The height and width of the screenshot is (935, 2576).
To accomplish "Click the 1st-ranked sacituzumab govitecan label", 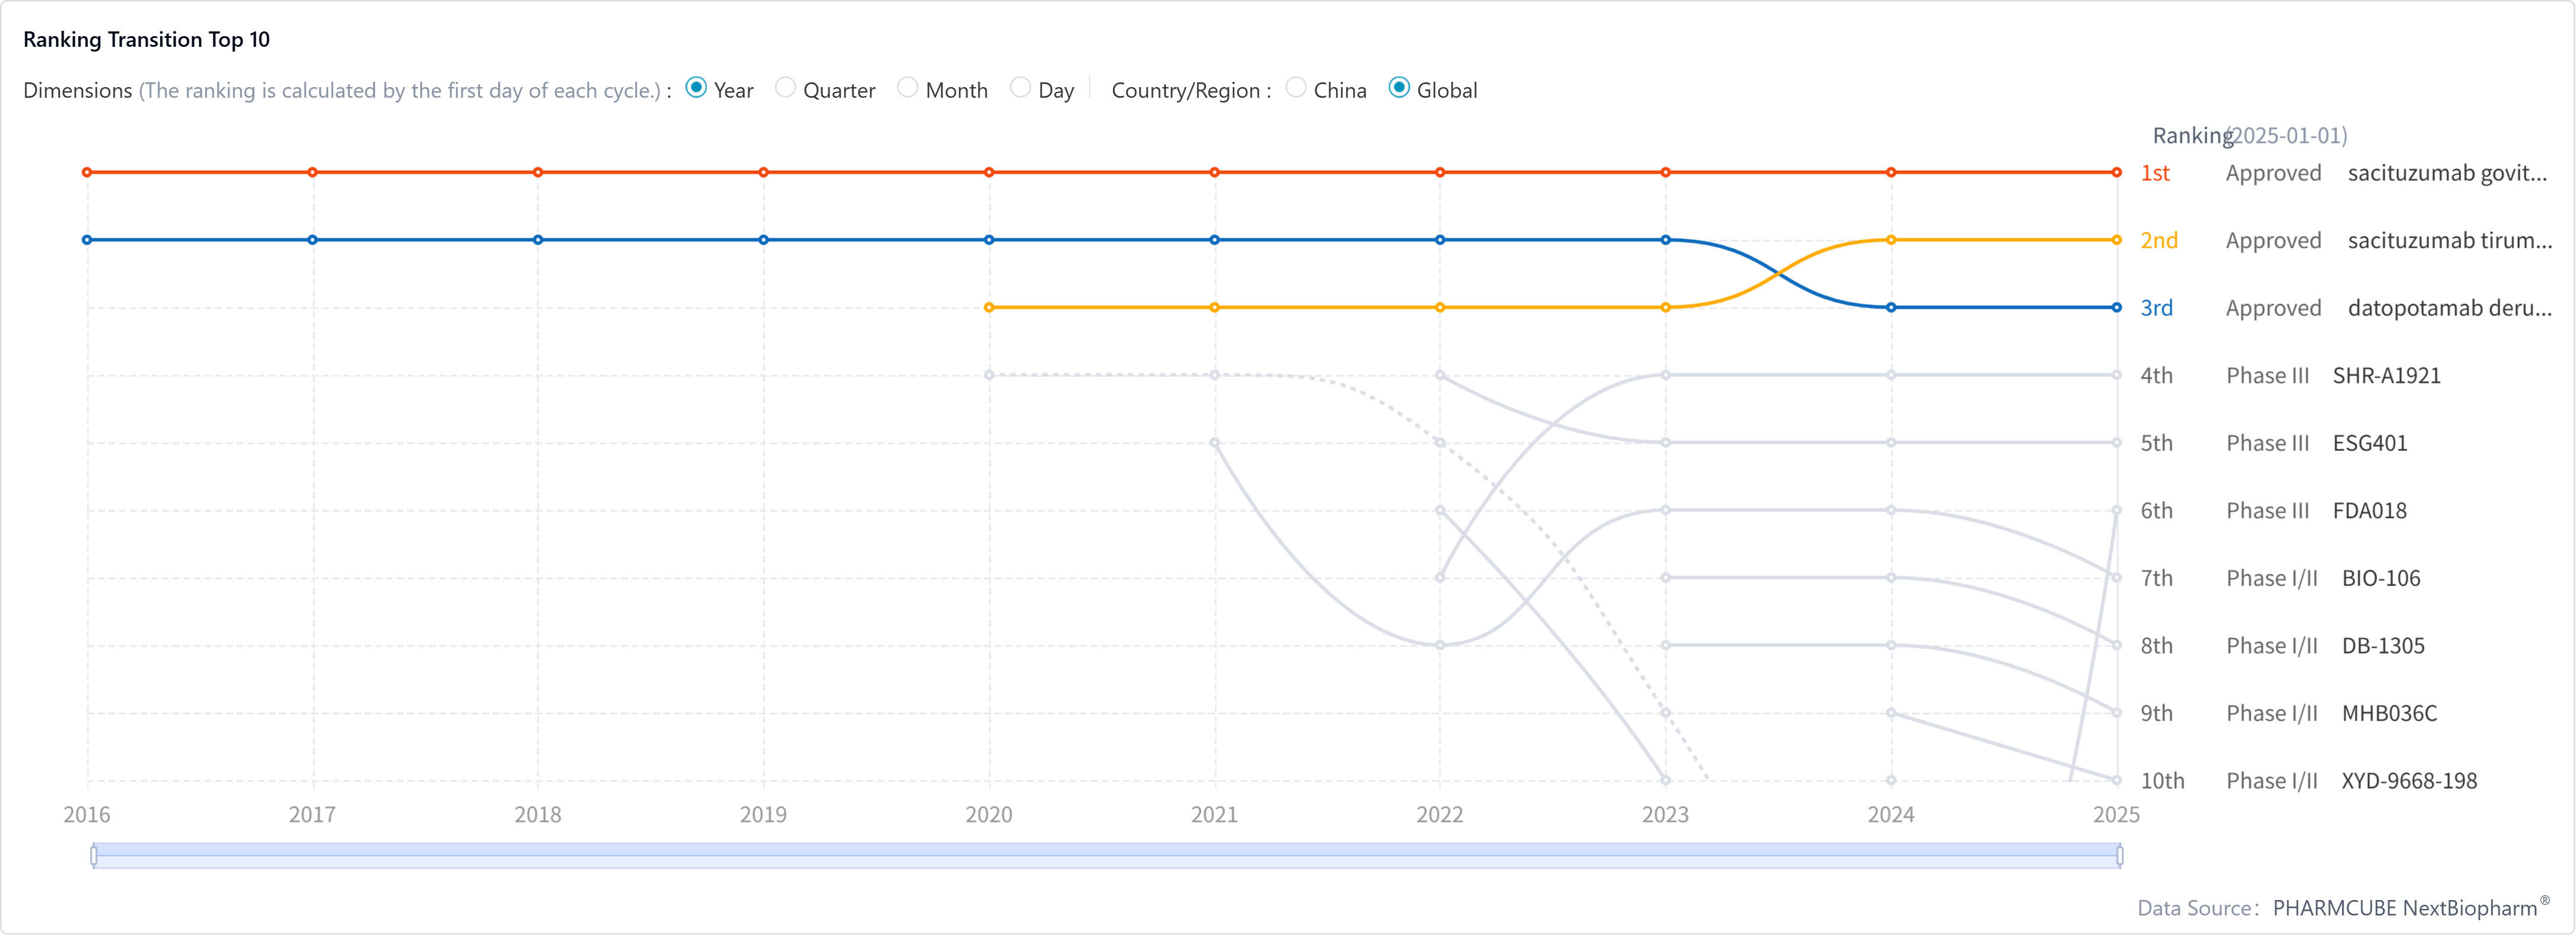I will (2446, 173).
